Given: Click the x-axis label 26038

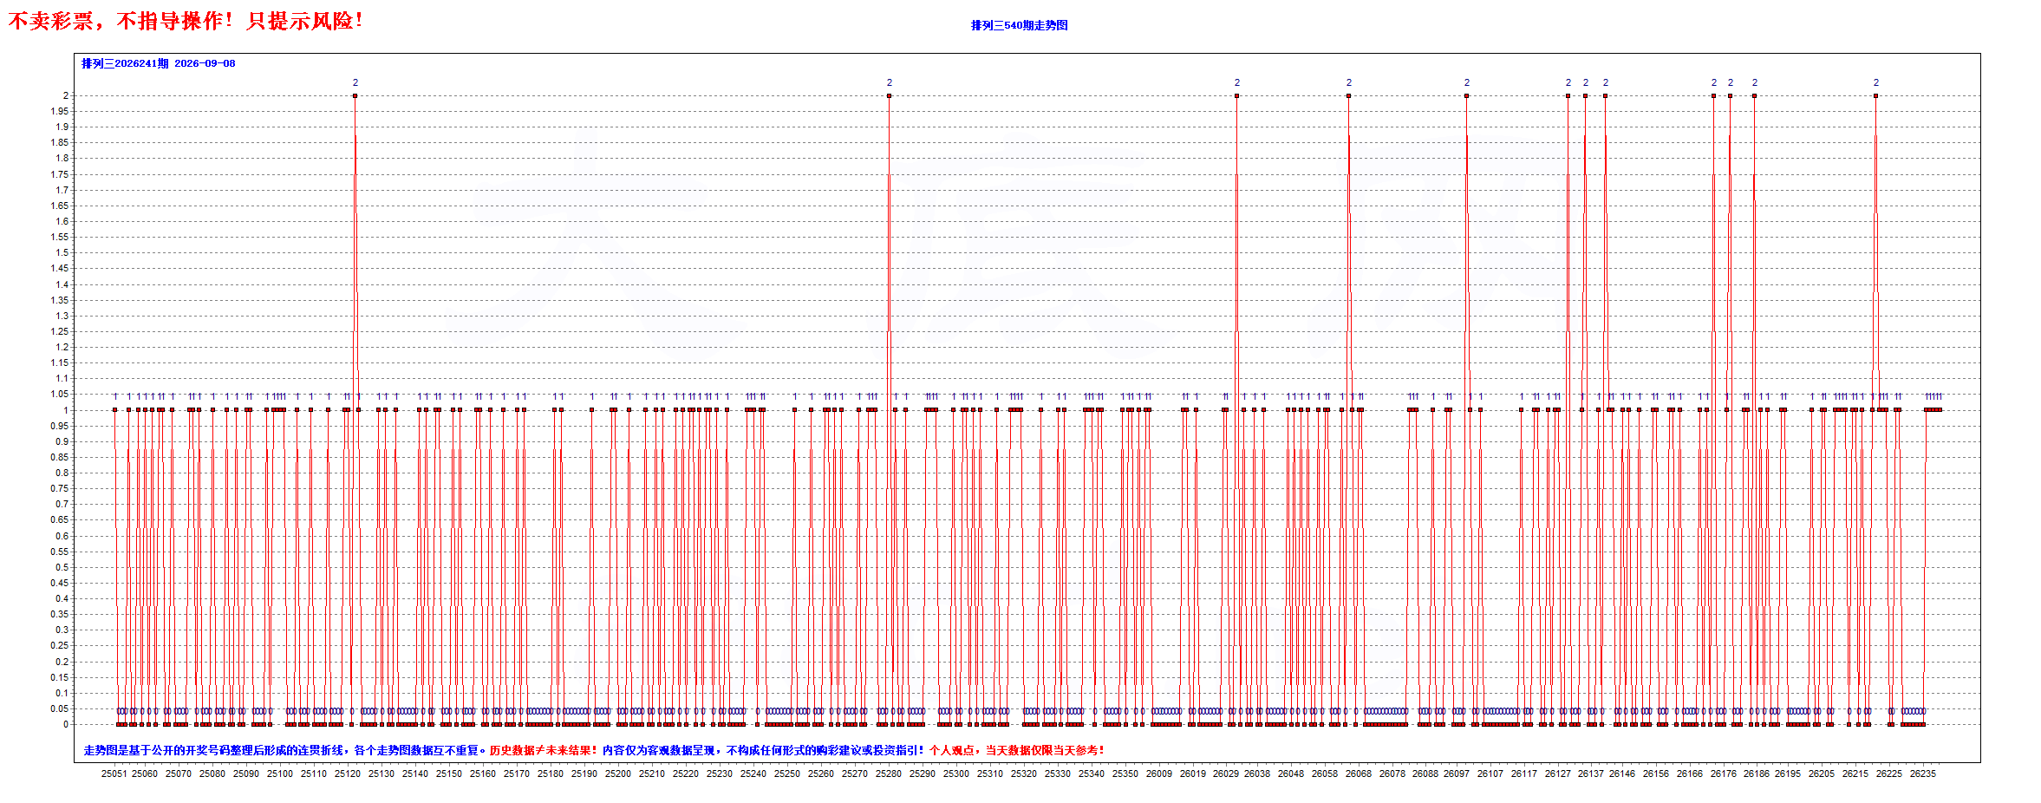Looking at the screenshot, I should pos(1257,774).
